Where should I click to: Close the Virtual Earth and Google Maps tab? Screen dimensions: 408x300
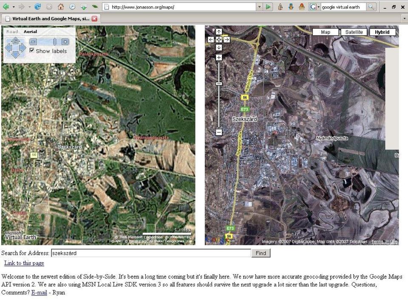pos(94,18)
